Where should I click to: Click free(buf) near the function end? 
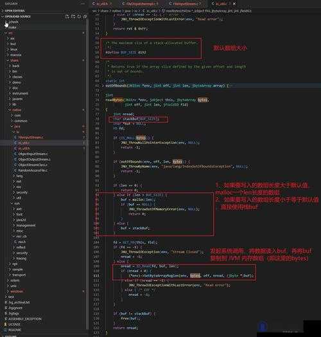click(130, 318)
